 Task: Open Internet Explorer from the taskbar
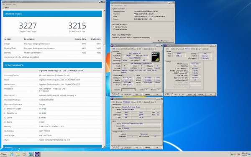coord(11,154)
